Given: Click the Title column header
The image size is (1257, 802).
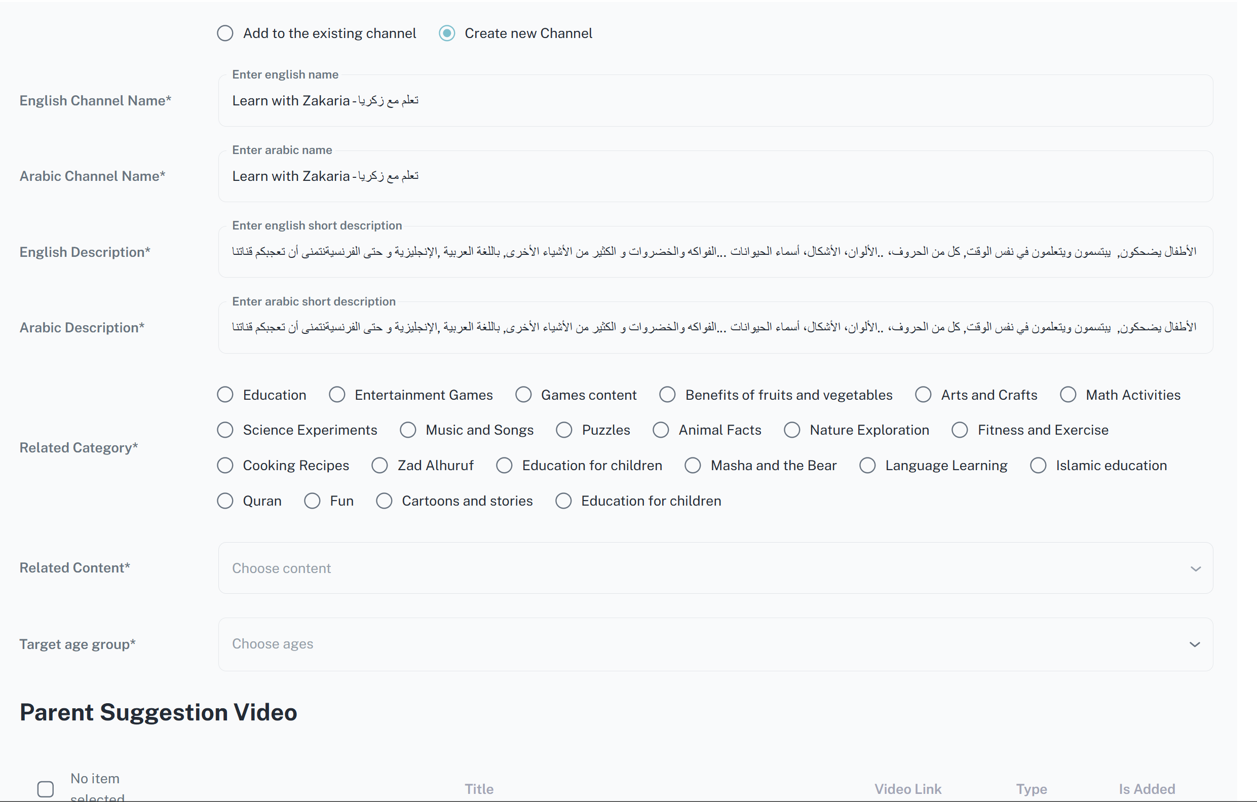Looking at the screenshot, I should coord(479,789).
